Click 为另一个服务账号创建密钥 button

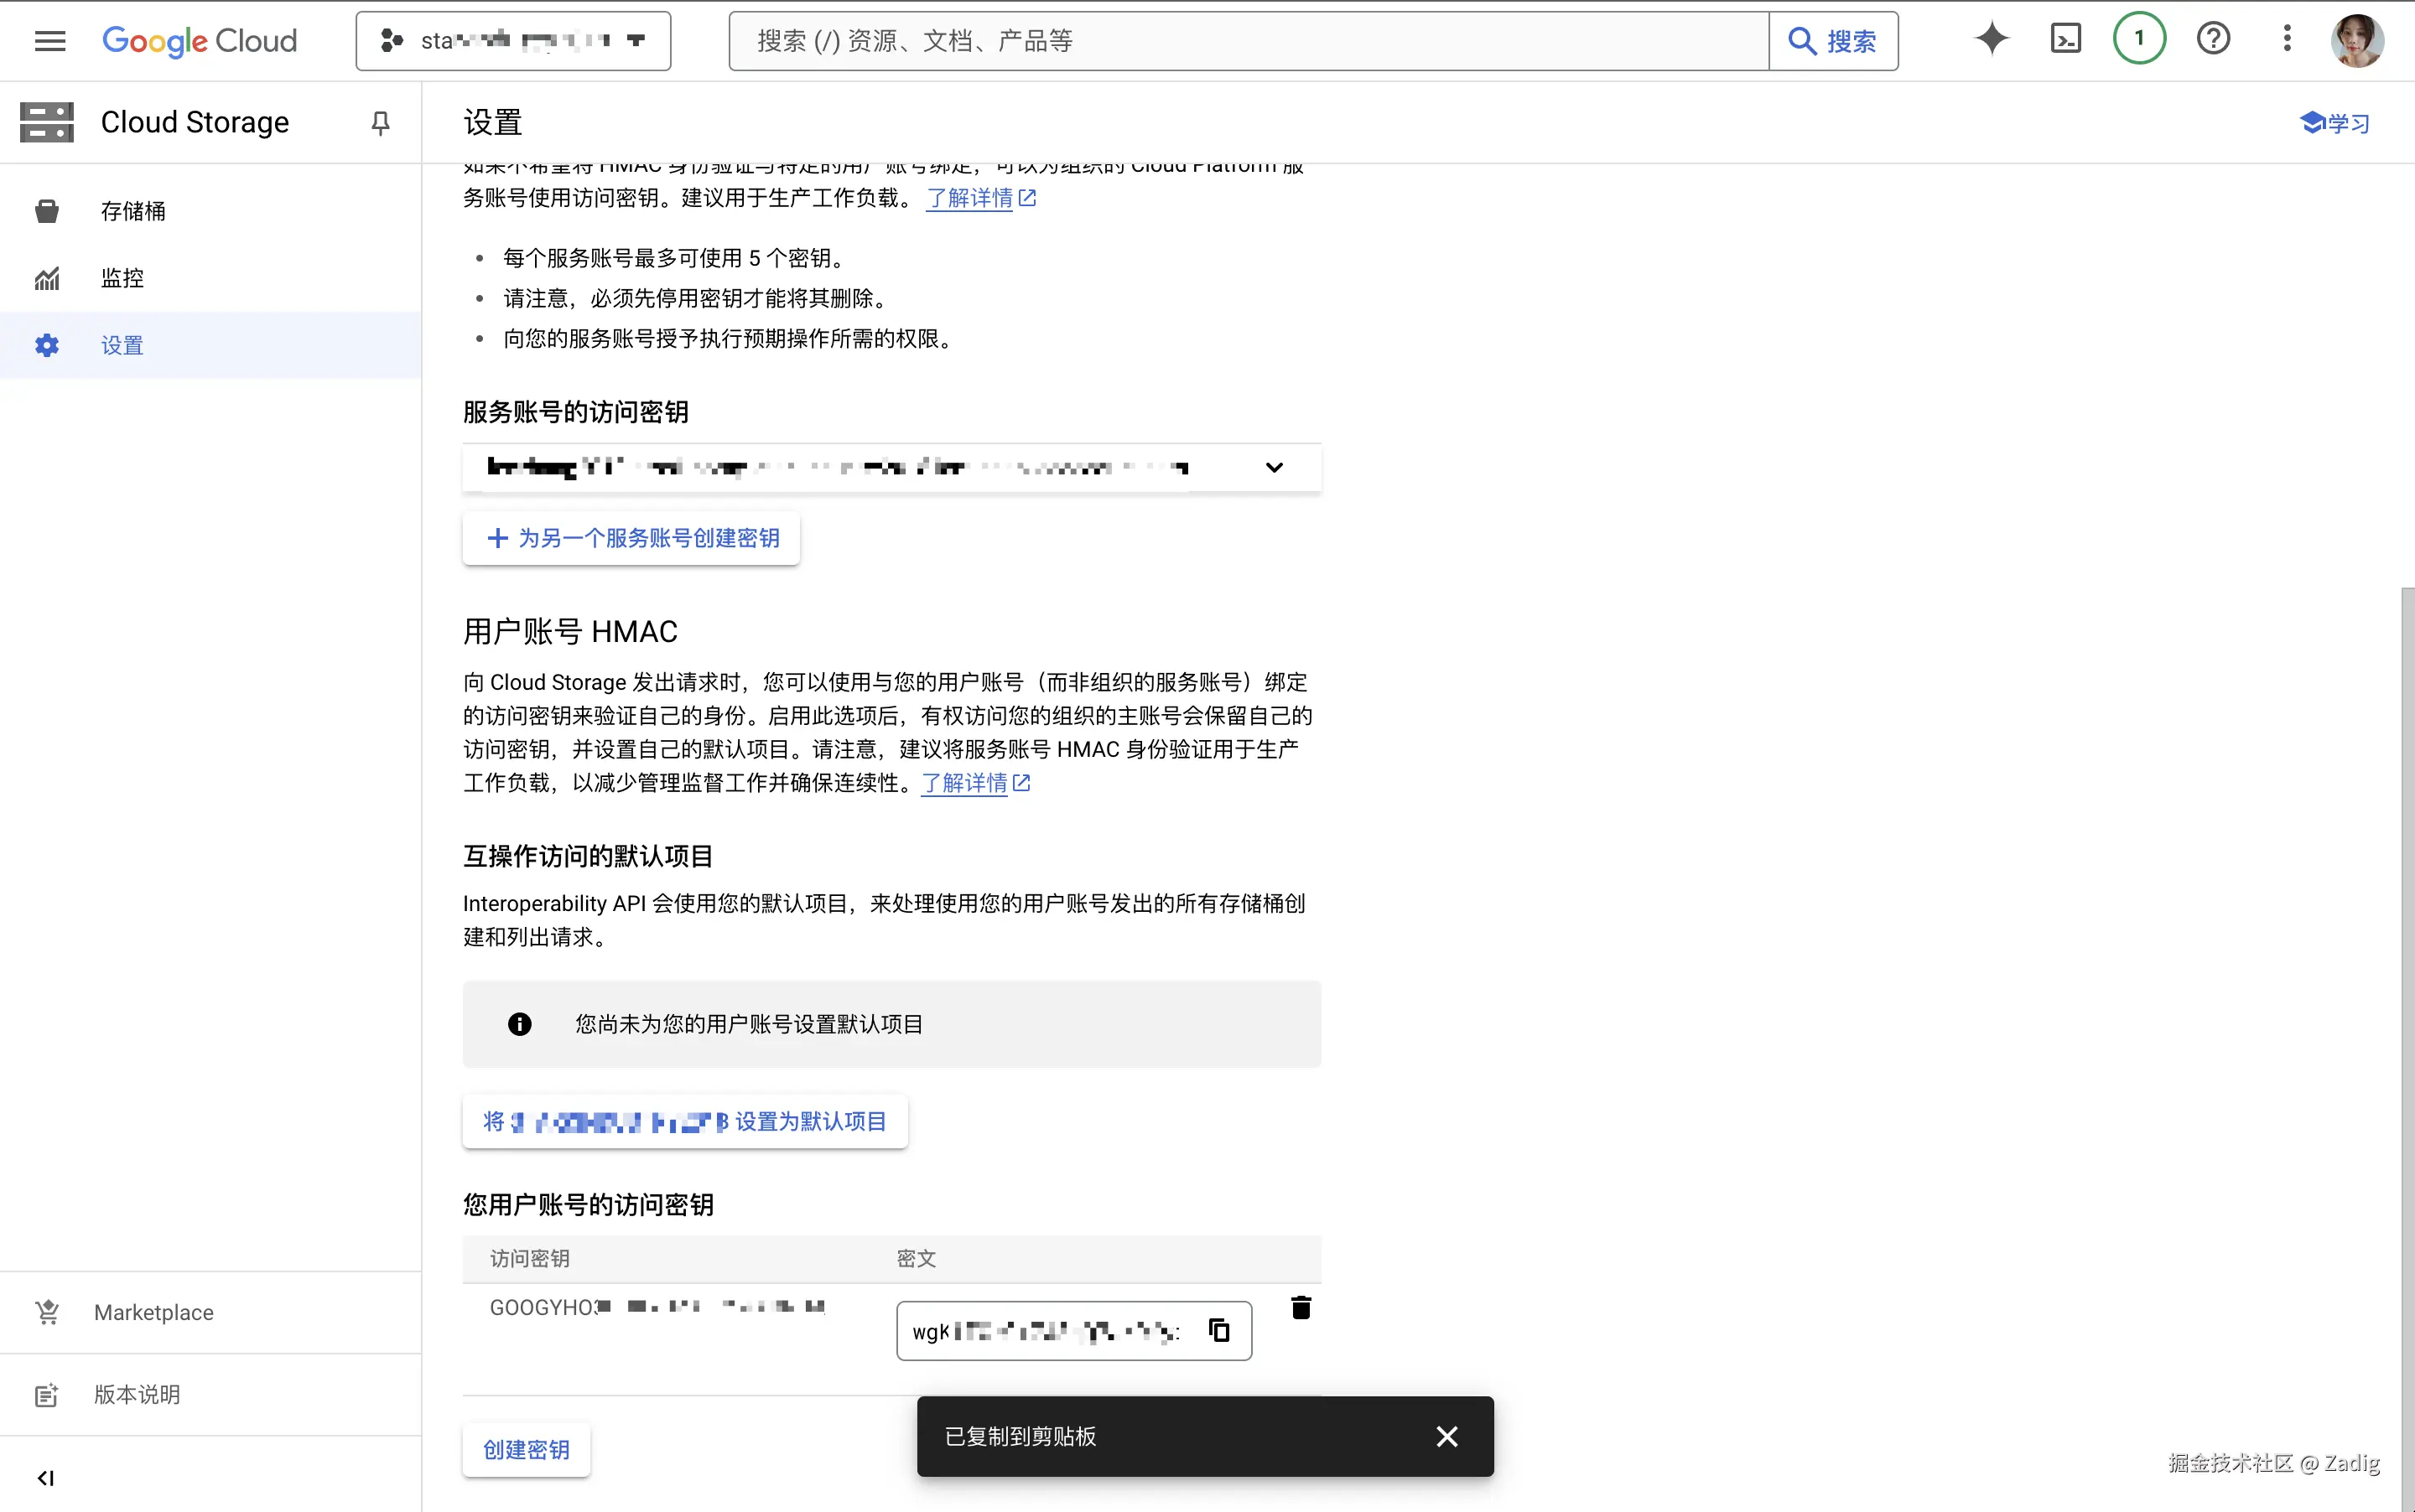pyautogui.click(x=631, y=538)
